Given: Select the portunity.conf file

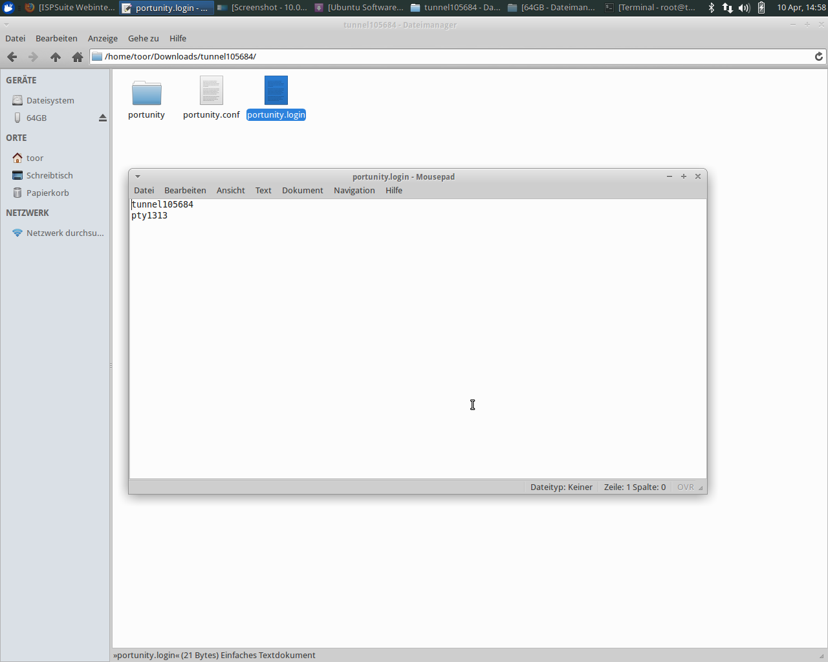Looking at the screenshot, I should (x=211, y=94).
